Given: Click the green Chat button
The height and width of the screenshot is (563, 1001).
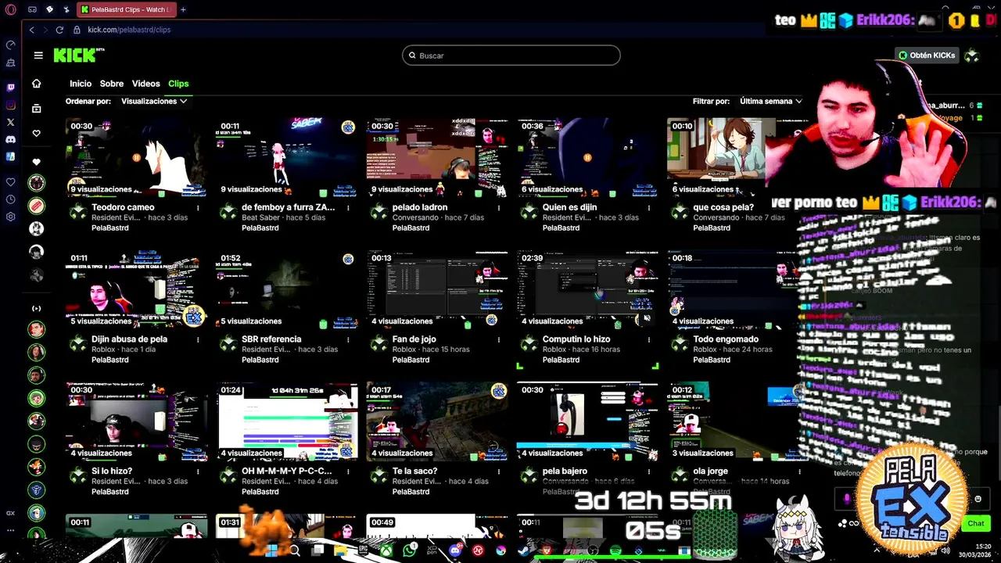Looking at the screenshot, I should coord(976,523).
